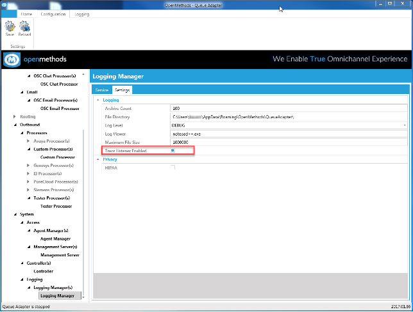
Task: Select the Custom Processor tree item
Action: (x=58, y=157)
